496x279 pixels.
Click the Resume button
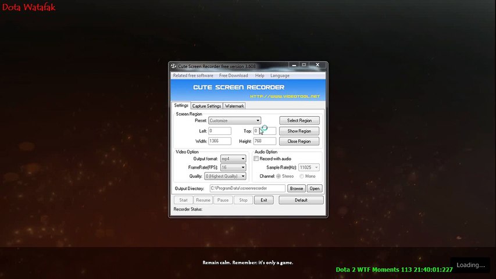(203, 200)
